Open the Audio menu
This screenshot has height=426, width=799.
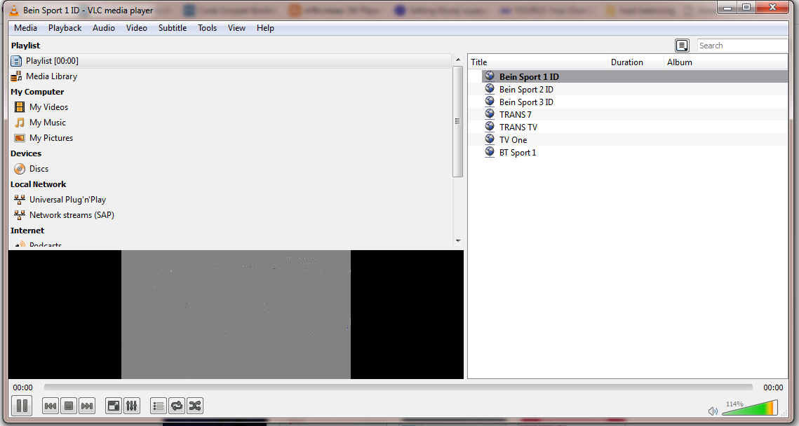(x=103, y=28)
